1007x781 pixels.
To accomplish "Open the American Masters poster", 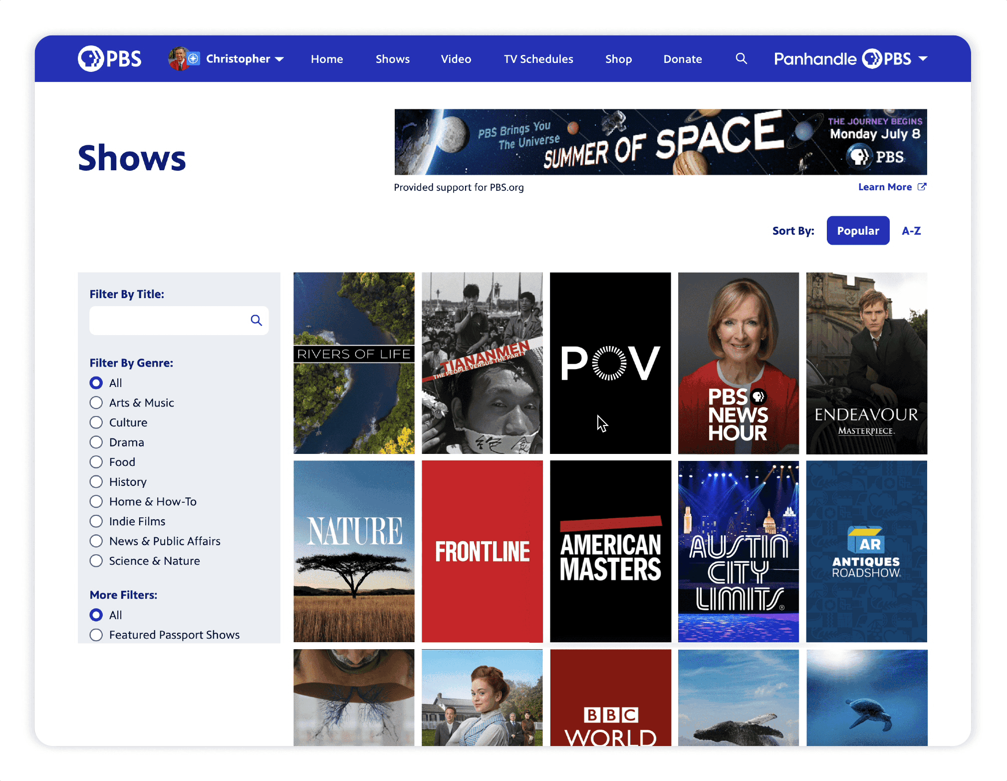I will pyautogui.click(x=610, y=551).
